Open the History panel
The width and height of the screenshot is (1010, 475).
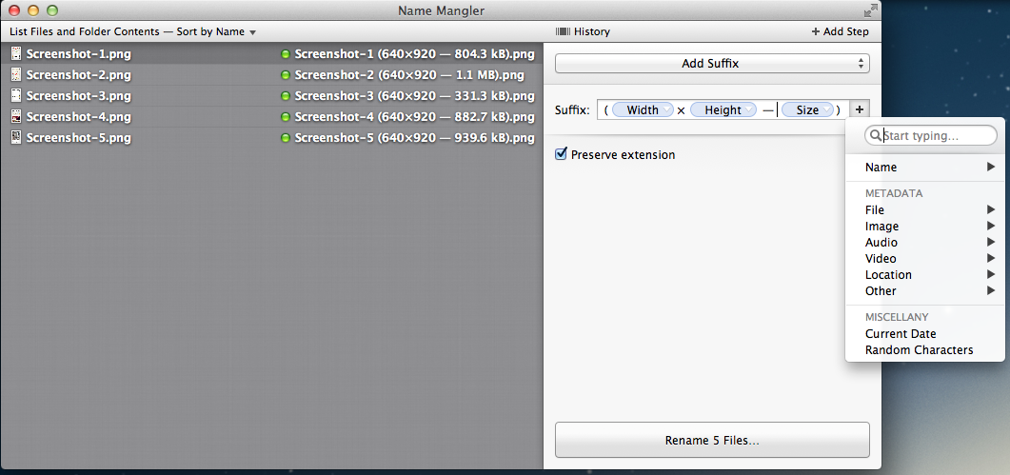coord(583,31)
